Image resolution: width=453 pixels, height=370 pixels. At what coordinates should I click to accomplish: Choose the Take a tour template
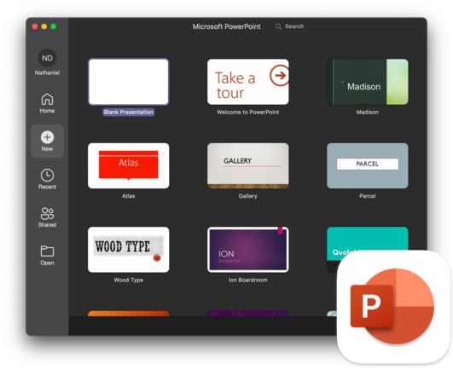point(248,82)
